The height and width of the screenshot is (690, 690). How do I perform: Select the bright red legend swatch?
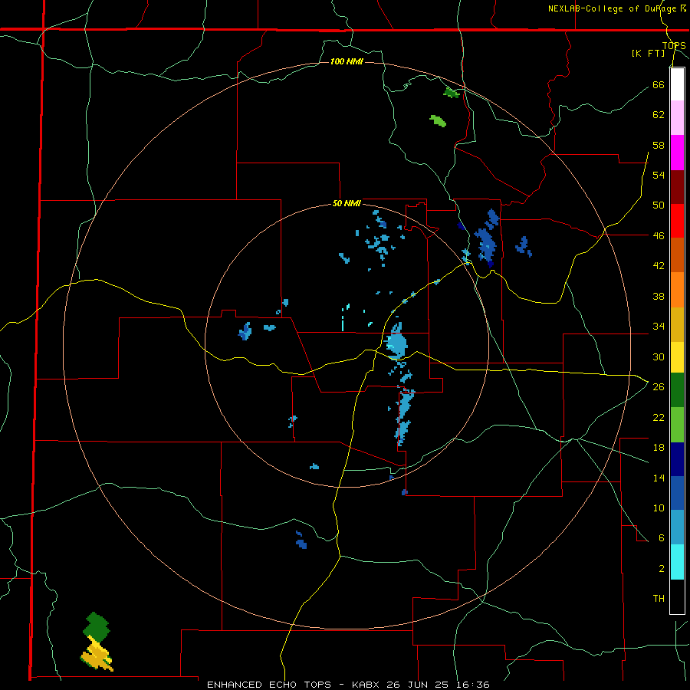click(677, 221)
